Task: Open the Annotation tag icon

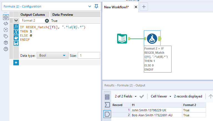Action: coord(6,36)
